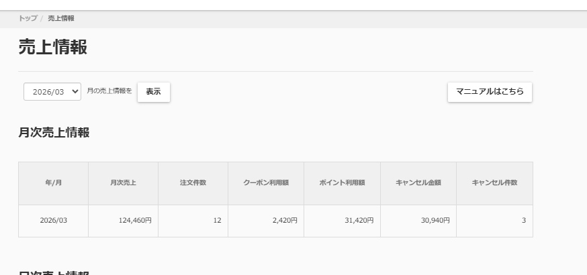
Task: Click the クーポン利用額 column header
Action: pos(265,183)
